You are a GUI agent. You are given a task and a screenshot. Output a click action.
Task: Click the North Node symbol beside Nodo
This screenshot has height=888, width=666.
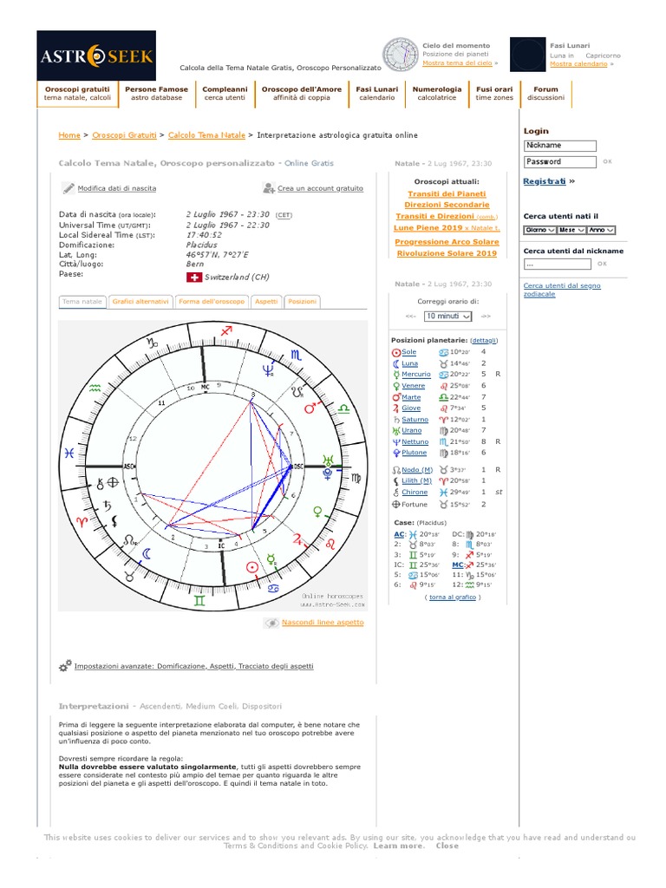click(395, 470)
